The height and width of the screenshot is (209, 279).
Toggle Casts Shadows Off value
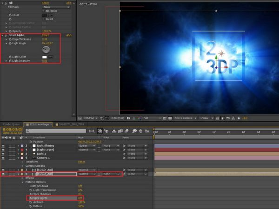[x=80, y=186]
